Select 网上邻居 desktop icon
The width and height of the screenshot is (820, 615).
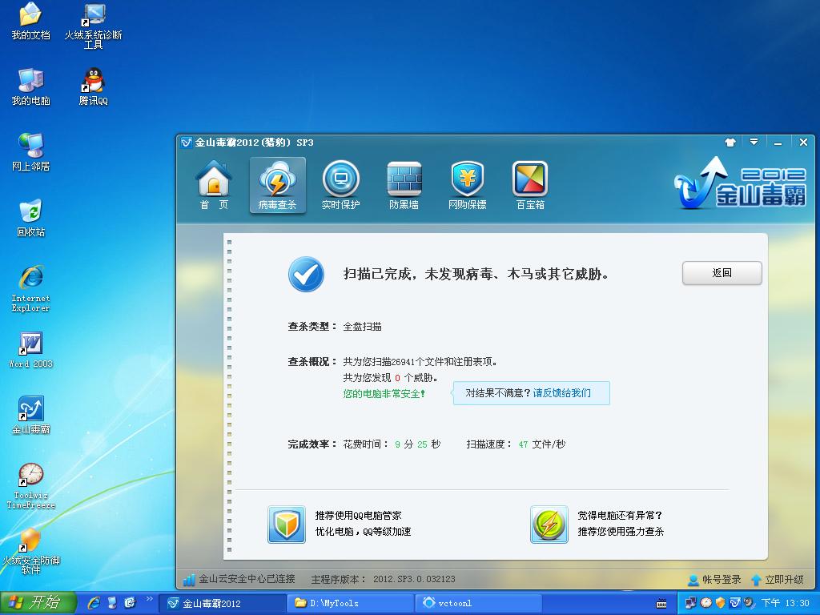pyautogui.click(x=31, y=152)
